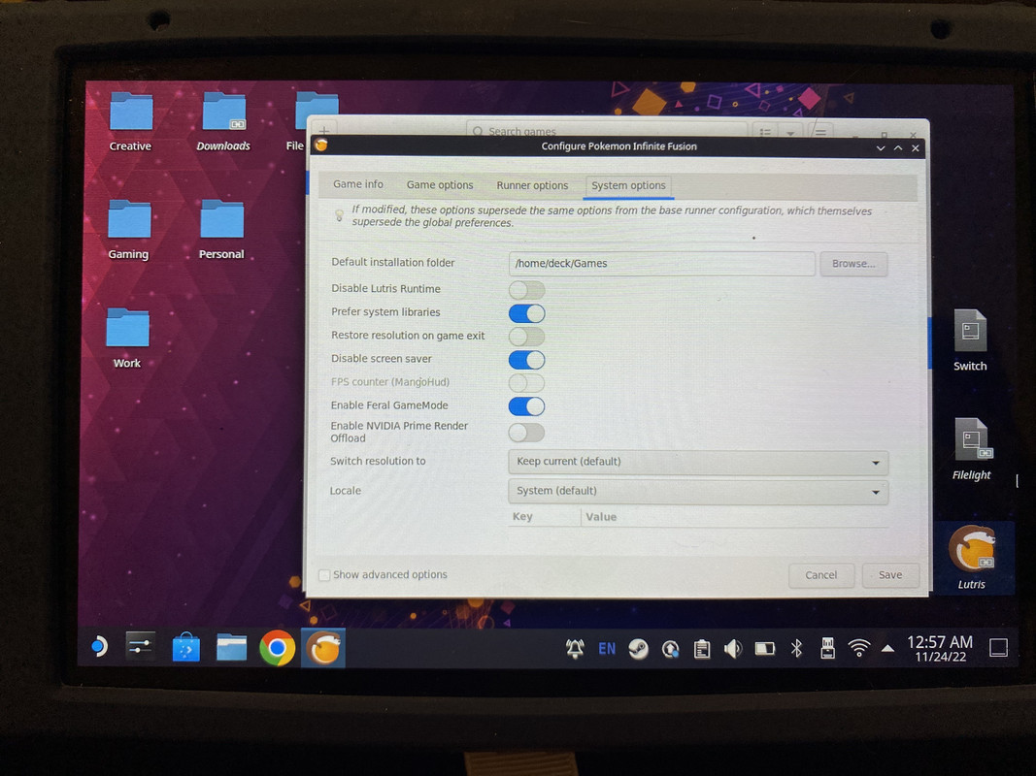The image size is (1036, 776).
Task: Open Steam tray icon
Action: point(638,649)
